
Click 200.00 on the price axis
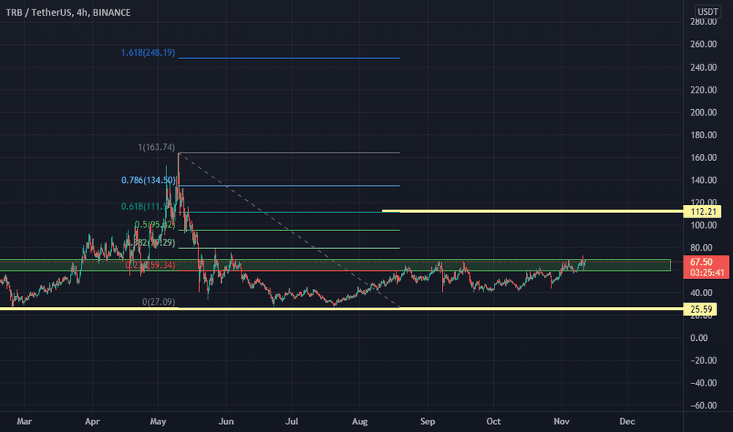tap(703, 112)
